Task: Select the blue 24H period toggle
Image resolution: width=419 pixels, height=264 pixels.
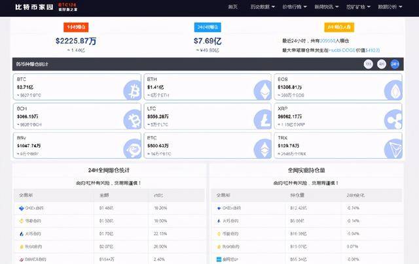Action: (x=395, y=64)
